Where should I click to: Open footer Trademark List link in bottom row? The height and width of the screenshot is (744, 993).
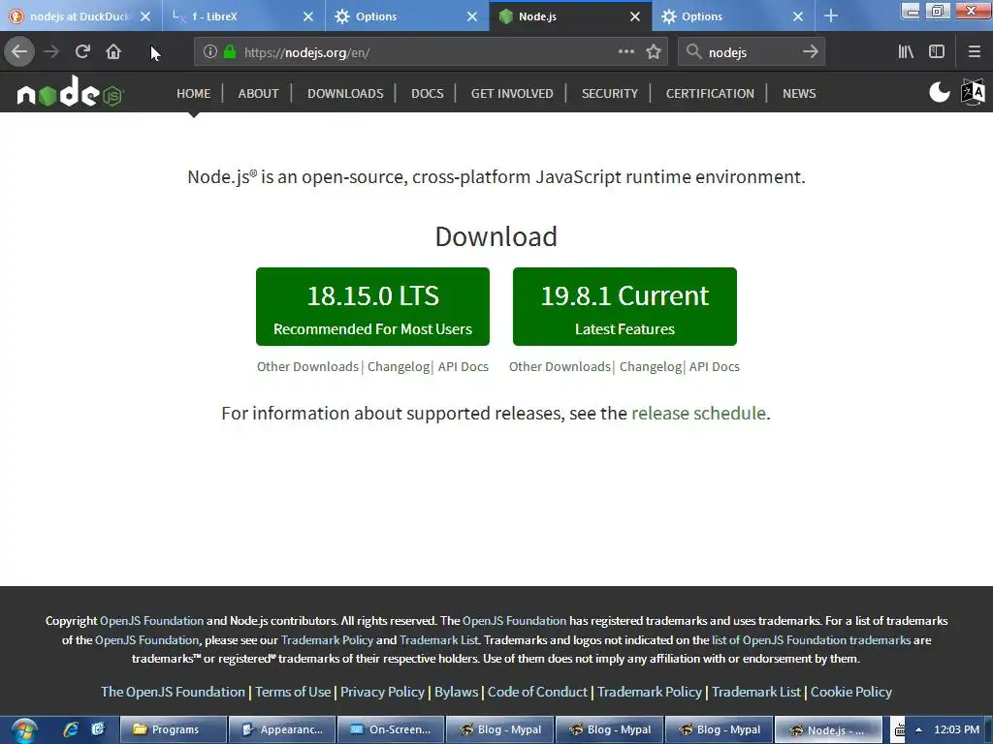756,692
